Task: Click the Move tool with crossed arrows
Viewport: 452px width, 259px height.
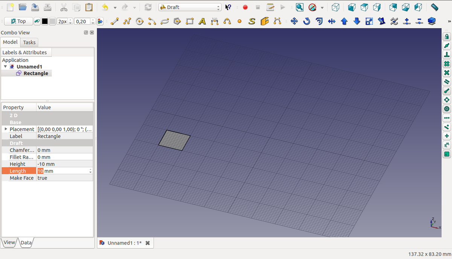Action: [x=295, y=21]
